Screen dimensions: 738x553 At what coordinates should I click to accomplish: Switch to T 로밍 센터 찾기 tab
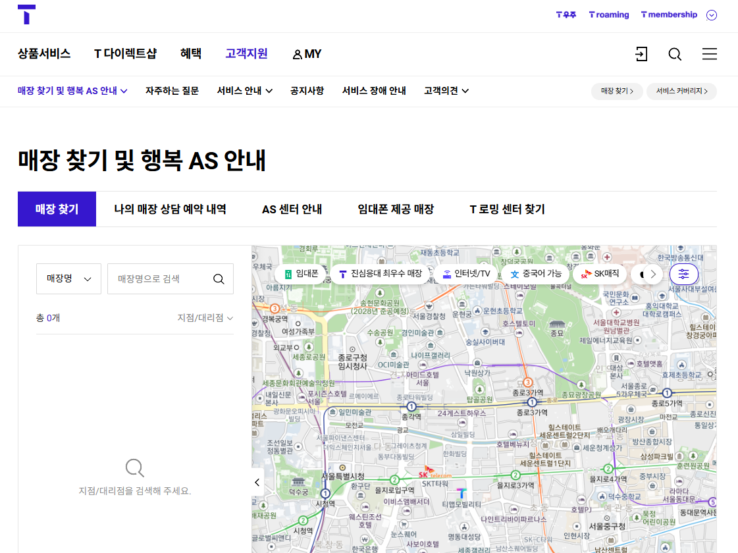(508, 209)
